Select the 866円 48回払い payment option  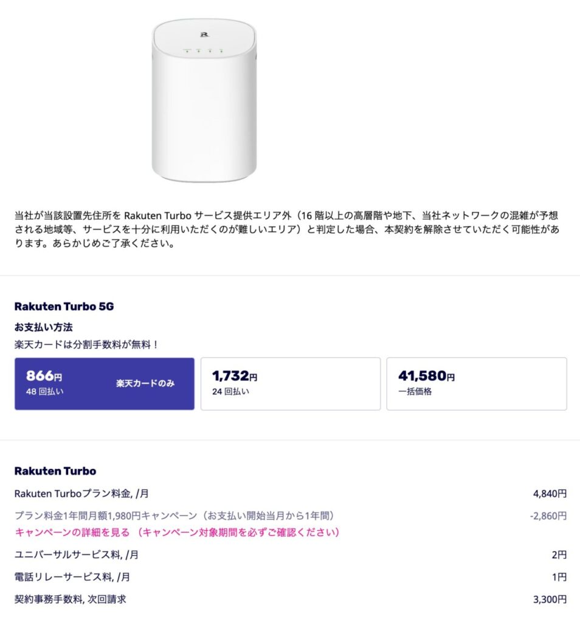(x=105, y=384)
